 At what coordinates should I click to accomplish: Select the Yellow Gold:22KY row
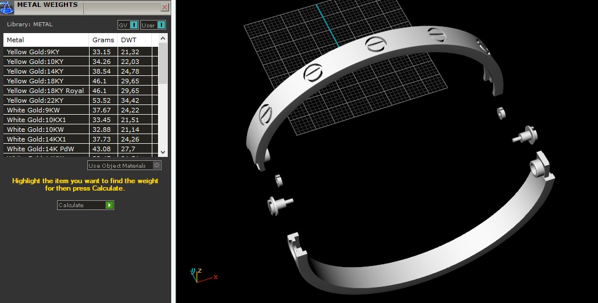80,100
